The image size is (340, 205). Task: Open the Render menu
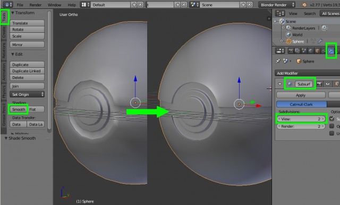point(36,5)
